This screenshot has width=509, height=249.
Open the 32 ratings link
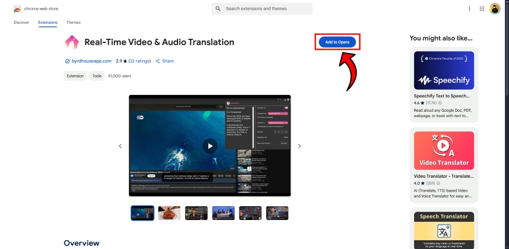pyautogui.click(x=139, y=61)
